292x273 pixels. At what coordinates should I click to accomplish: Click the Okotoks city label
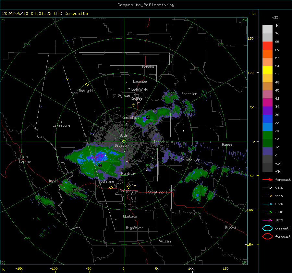(130, 217)
